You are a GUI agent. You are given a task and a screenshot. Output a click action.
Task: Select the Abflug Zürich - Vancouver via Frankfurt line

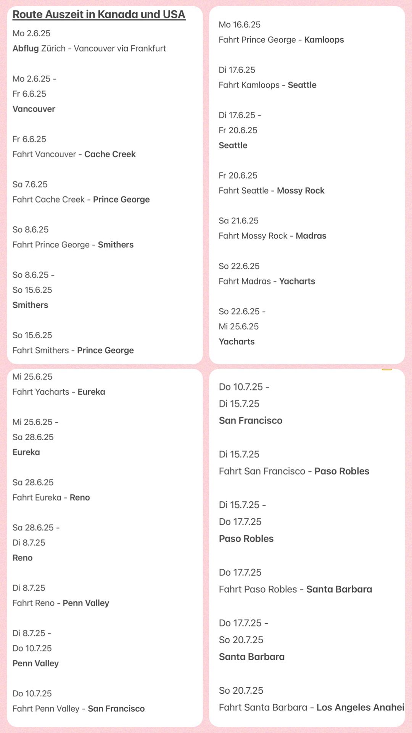point(89,48)
